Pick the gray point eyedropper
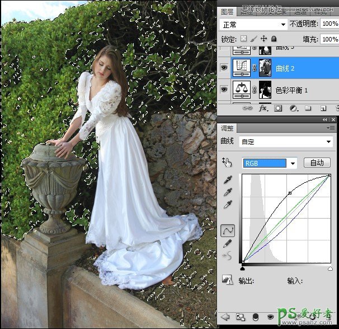 pos(228,193)
